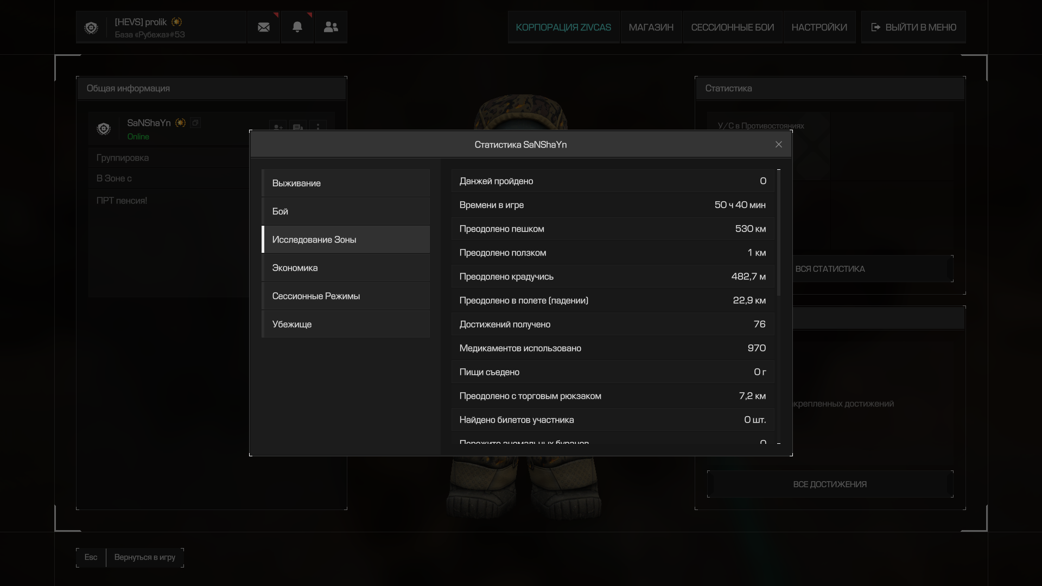Open the Бой statistics category

346,212
